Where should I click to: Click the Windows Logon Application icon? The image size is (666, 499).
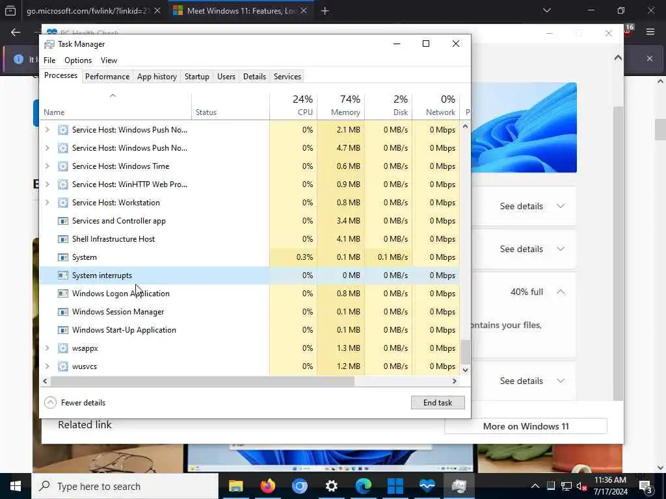[63, 294]
